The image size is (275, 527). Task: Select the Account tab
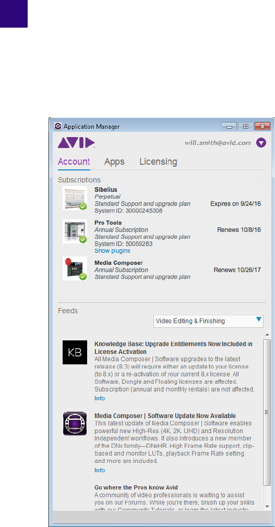click(x=74, y=162)
